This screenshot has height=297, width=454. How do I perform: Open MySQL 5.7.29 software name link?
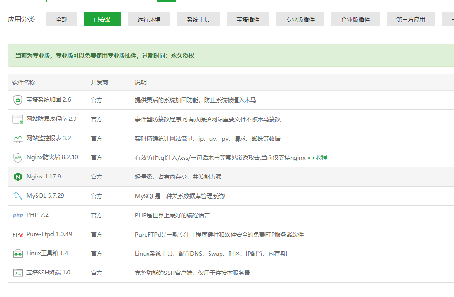point(45,196)
